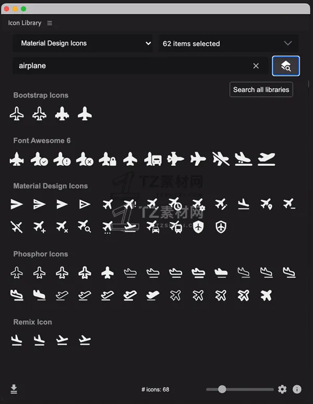Choose Material Design solid shield airplane icon
The width and height of the screenshot is (313, 404).
click(x=198, y=227)
